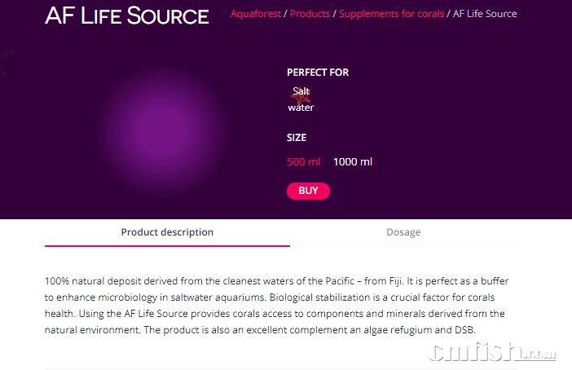Screen dimensions: 572x370
Task: Navigate to Supplements for corals breadcrumb
Action: click(392, 14)
